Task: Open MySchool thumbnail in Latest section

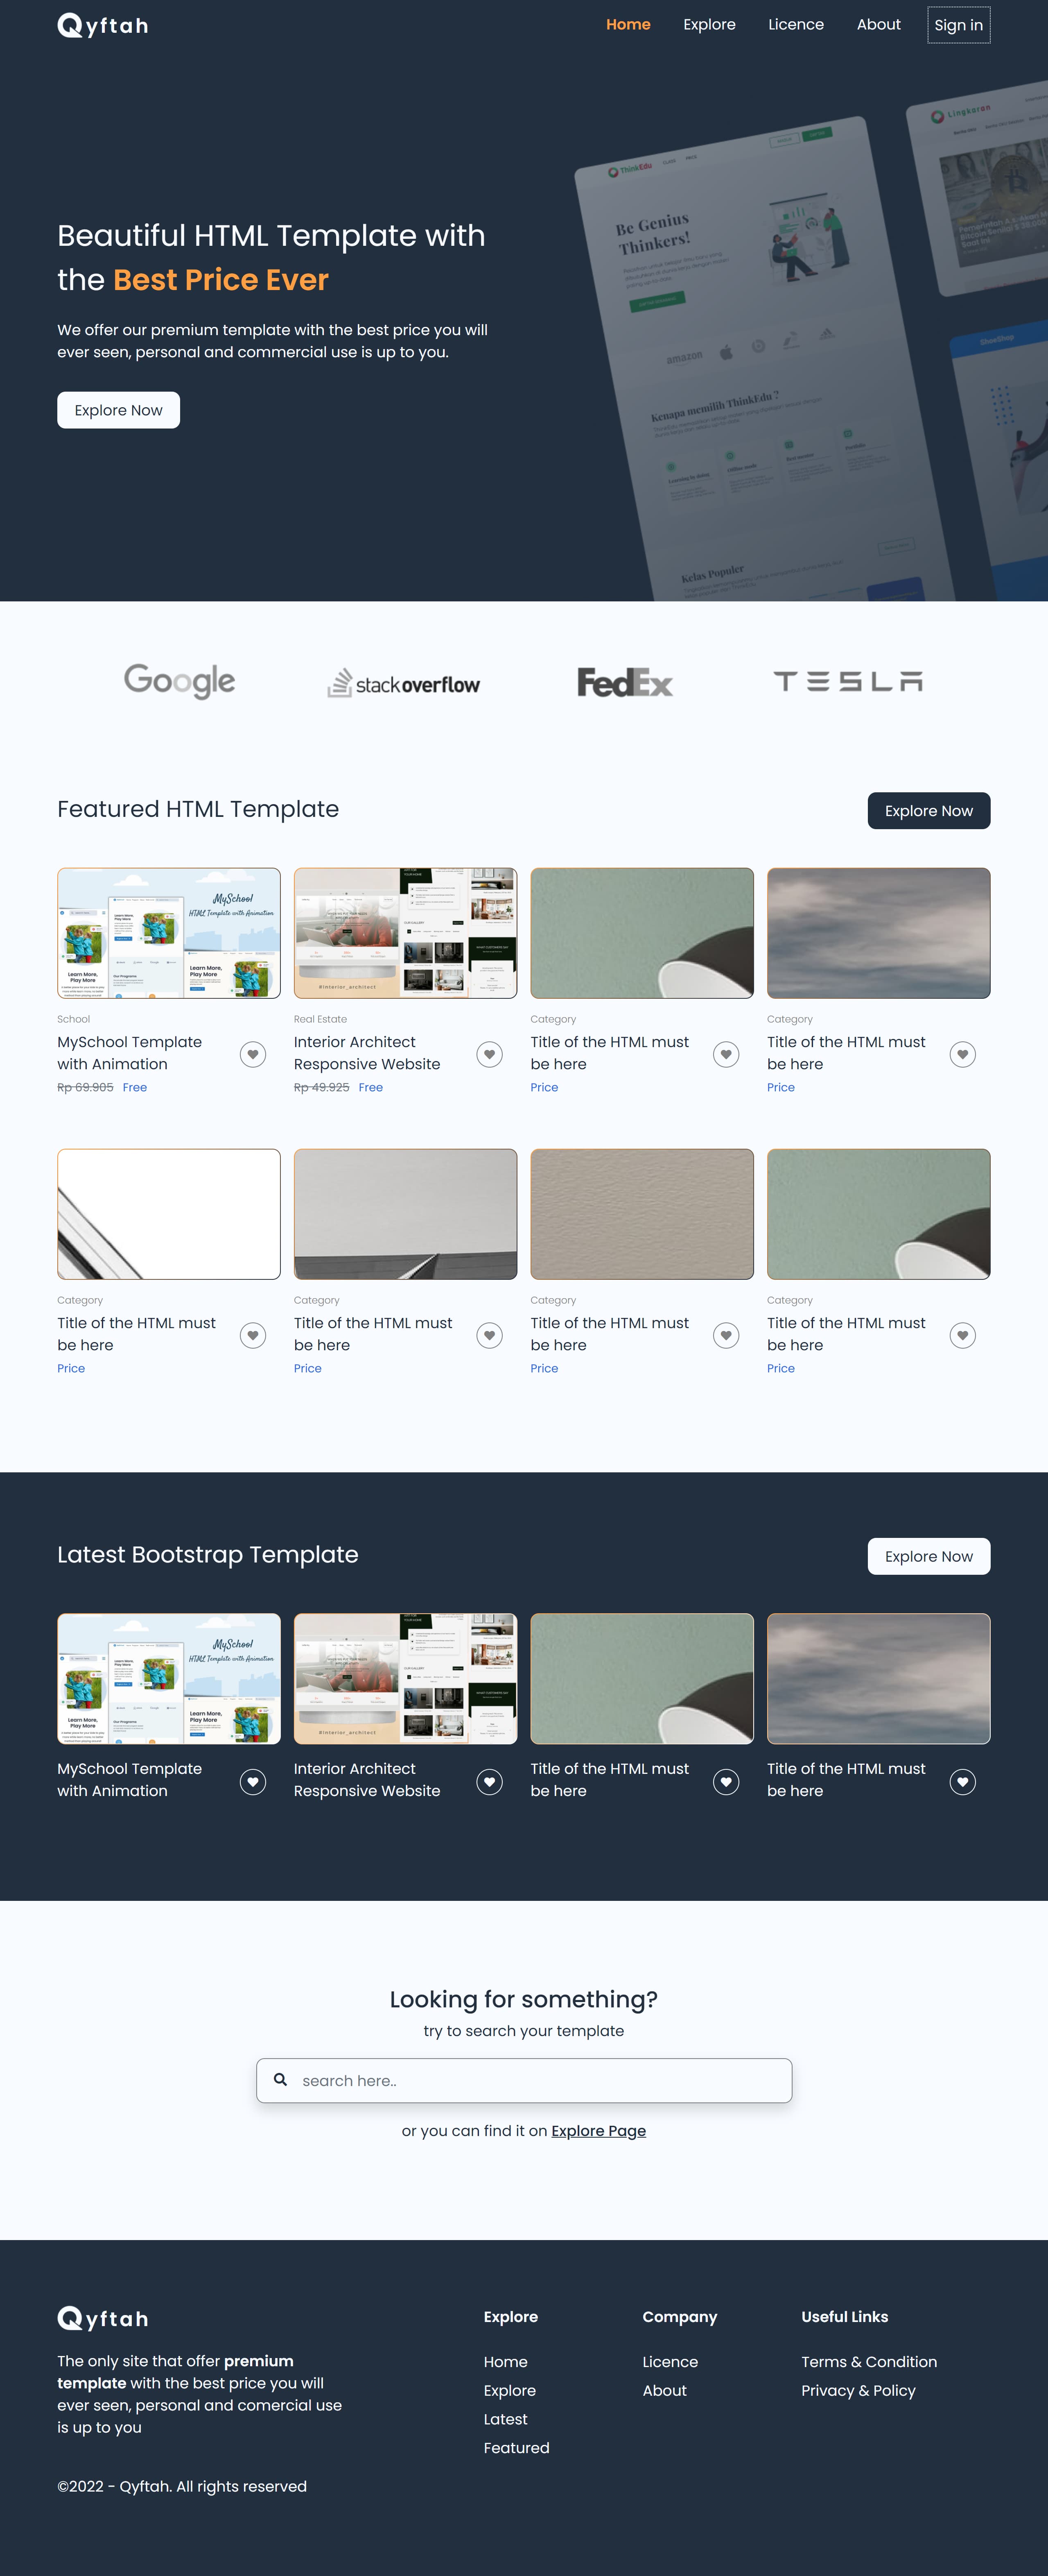Action: 169,1679
